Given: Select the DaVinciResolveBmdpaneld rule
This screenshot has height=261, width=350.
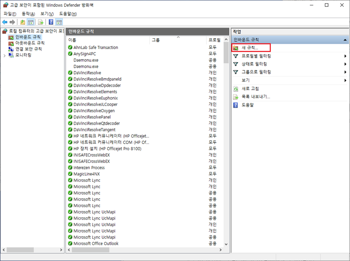Looking at the screenshot, I should (98, 79).
